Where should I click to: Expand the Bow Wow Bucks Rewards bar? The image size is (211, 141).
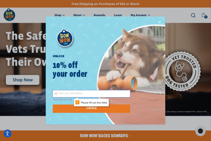point(105,135)
